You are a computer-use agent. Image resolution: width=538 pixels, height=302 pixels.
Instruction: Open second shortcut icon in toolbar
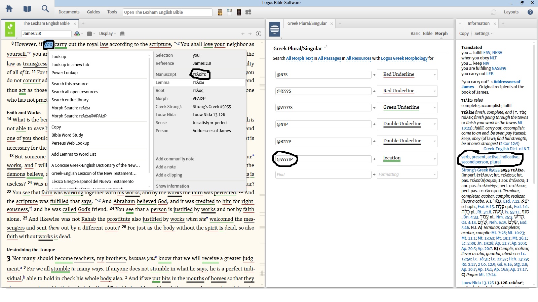(x=229, y=12)
